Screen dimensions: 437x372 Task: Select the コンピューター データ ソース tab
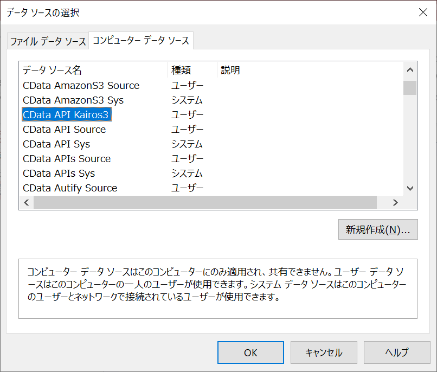tap(140, 41)
